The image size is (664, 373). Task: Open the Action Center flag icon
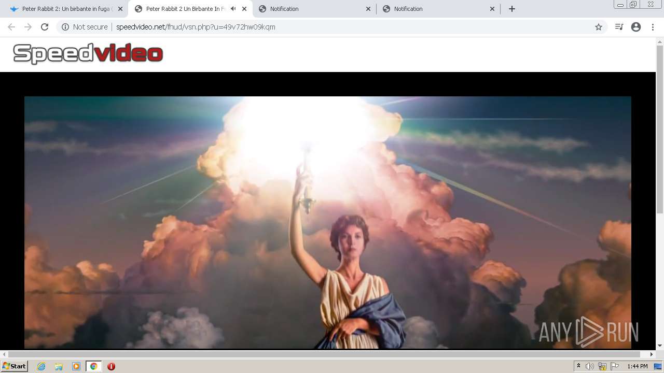coord(615,366)
